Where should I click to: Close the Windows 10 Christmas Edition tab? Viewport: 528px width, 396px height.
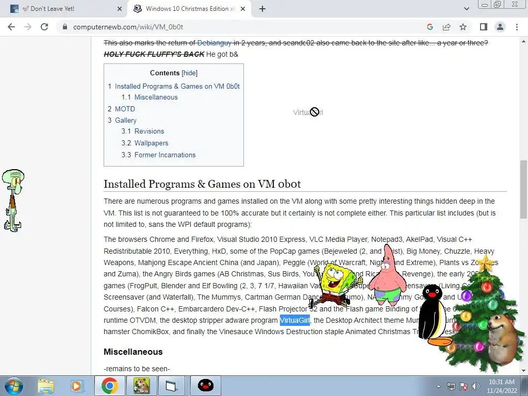click(x=243, y=9)
